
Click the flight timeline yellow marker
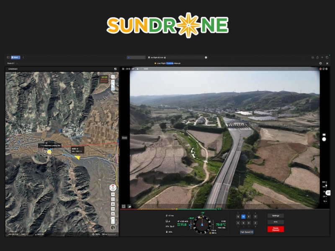click(176, 209)
